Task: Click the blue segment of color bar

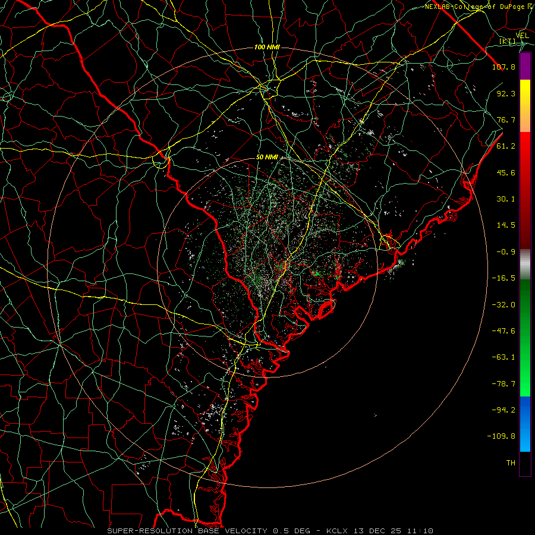Action: click(x=525, y=424)
